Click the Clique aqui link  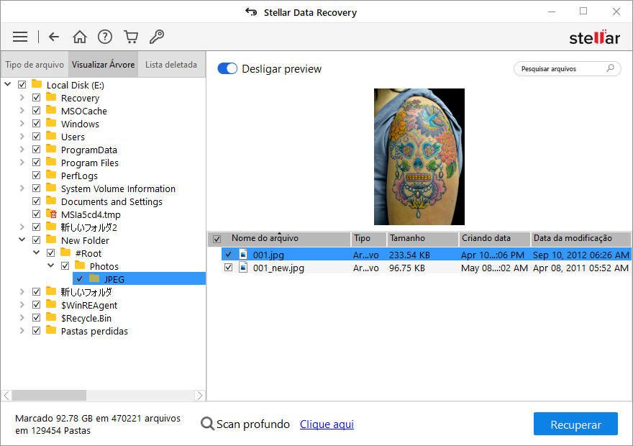coord(327,424)
